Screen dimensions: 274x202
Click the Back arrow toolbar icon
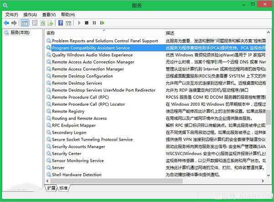pos(6,23)
